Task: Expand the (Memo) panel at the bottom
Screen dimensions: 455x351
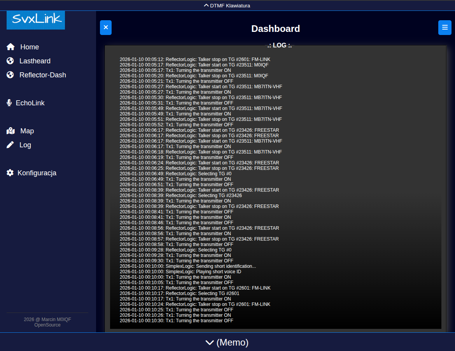Action: click(227, 342)
